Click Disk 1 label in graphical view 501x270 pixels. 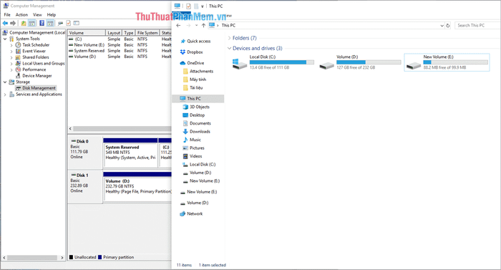pos(82,175)
